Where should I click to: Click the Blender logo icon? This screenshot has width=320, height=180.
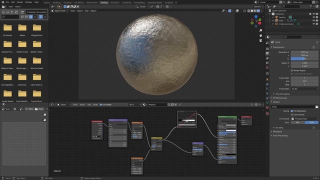click(x=3, y=2)
